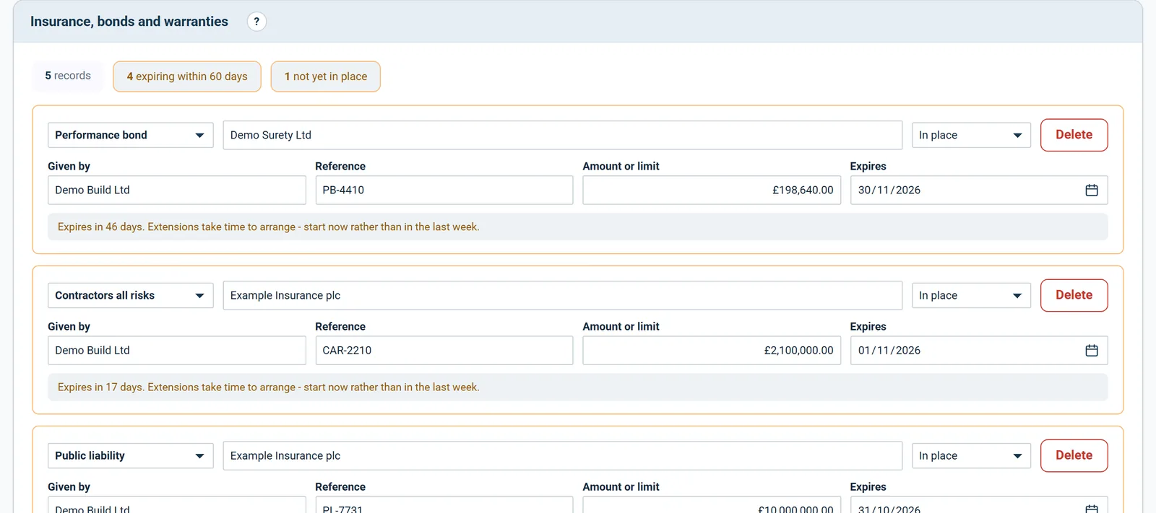1156x513 pixels.
Task: Change status dropdown for Public liability record
Action: pos(971,455)
